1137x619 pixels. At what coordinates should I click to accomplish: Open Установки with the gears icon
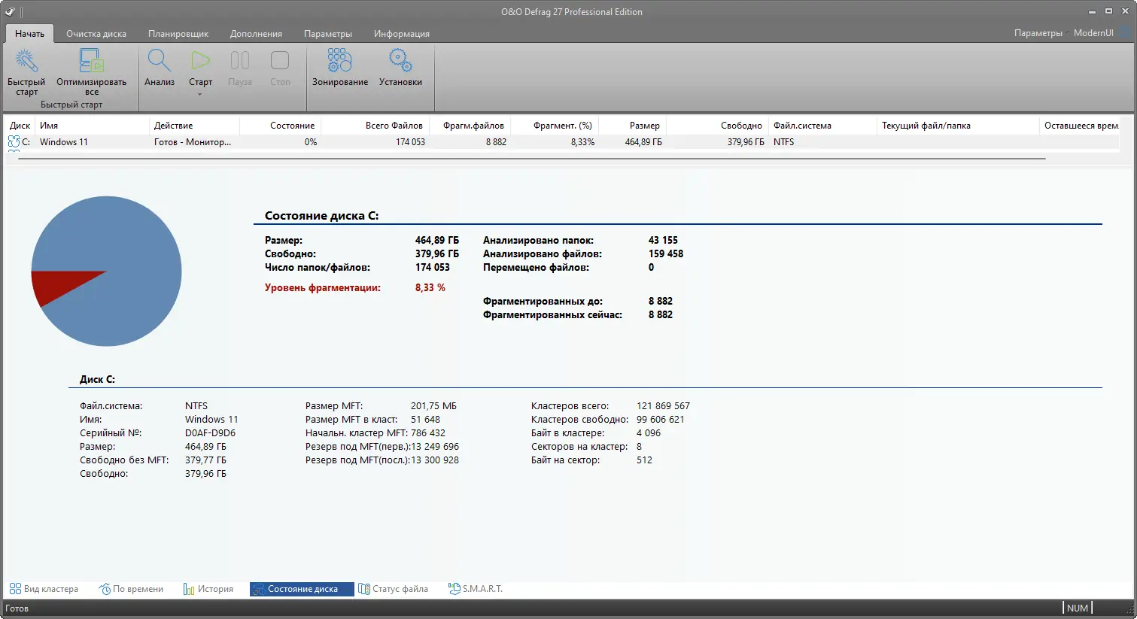pos(400,69)
